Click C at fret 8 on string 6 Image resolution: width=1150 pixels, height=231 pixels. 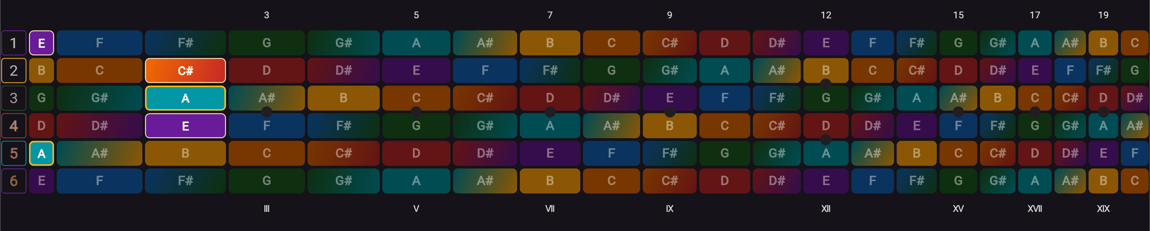[x=611, y=181]
